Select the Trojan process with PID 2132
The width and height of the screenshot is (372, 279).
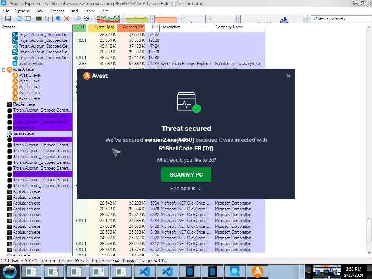132,35
